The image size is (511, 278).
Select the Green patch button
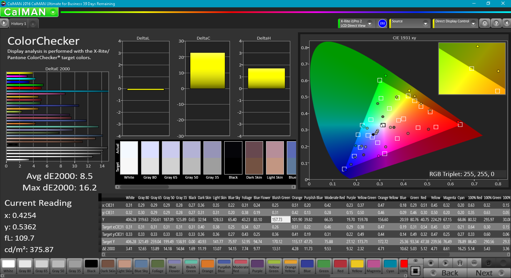[324, 266]
